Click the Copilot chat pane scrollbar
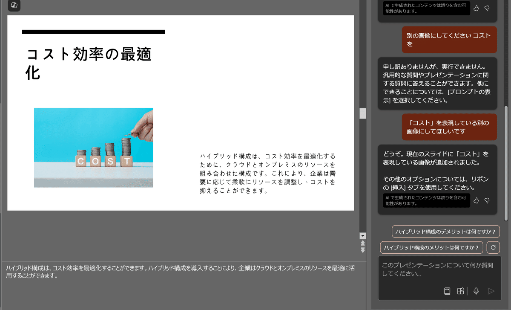This screenshot has height=310, width=511. coord(506,163)
